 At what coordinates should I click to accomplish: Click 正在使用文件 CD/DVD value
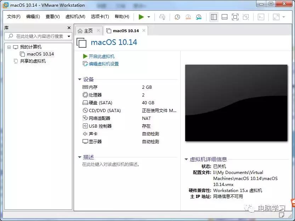(159, 110)
